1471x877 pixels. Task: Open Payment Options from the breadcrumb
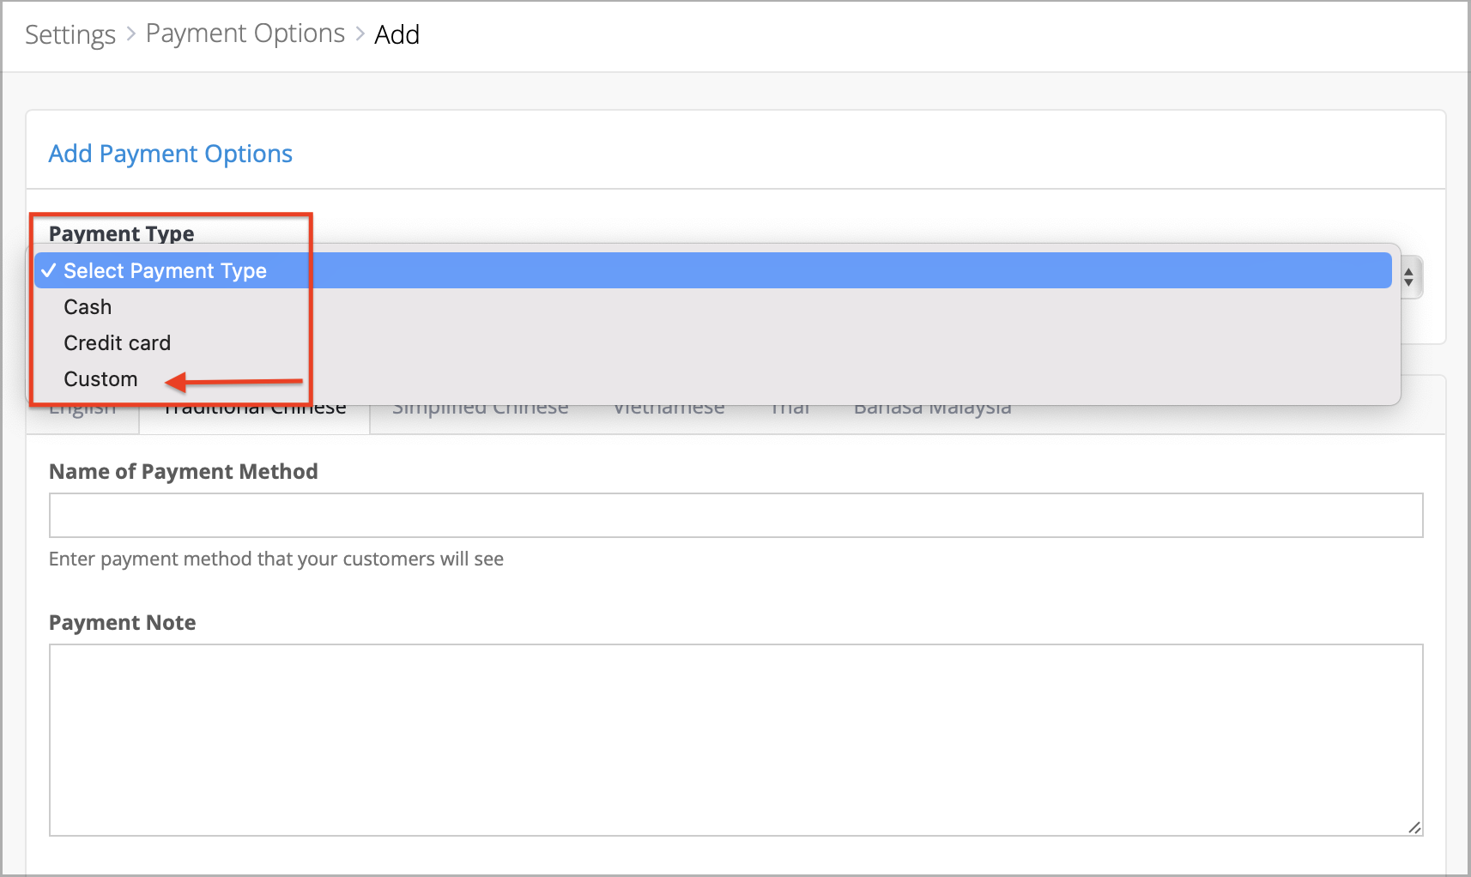[x=245, y=33]
